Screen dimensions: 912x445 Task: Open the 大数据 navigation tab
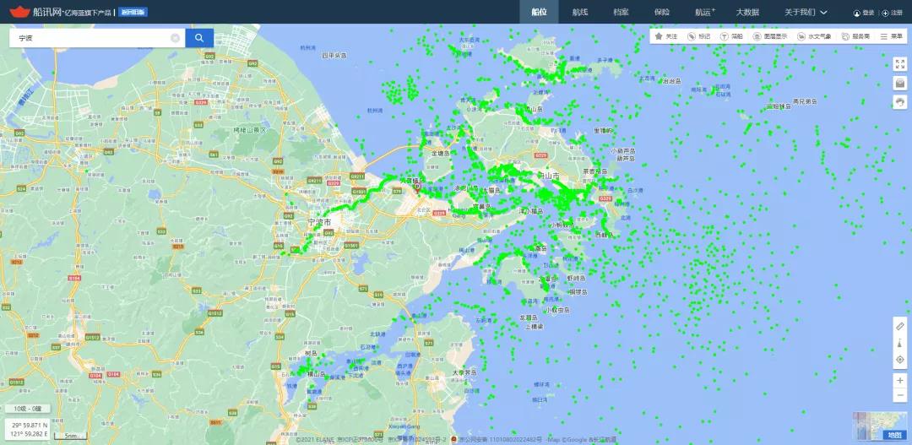point(747,12)
